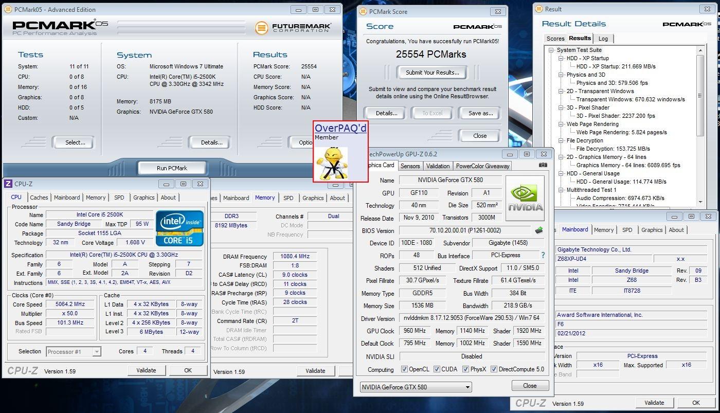Toggle the OpenCL checkbox
The height and width of the screenshot is (413, 720).
[404, 369]
